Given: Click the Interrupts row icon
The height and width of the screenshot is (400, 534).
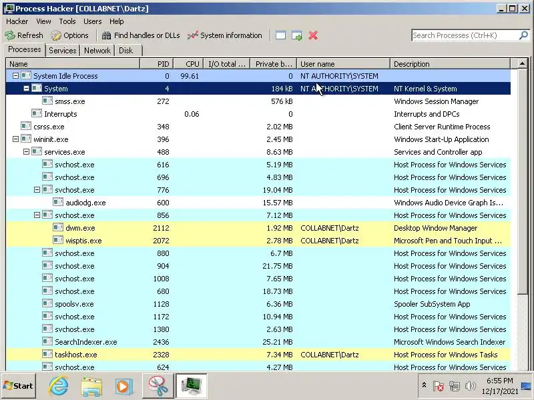Looking at the screenshot, I should (x=37, y=113).
